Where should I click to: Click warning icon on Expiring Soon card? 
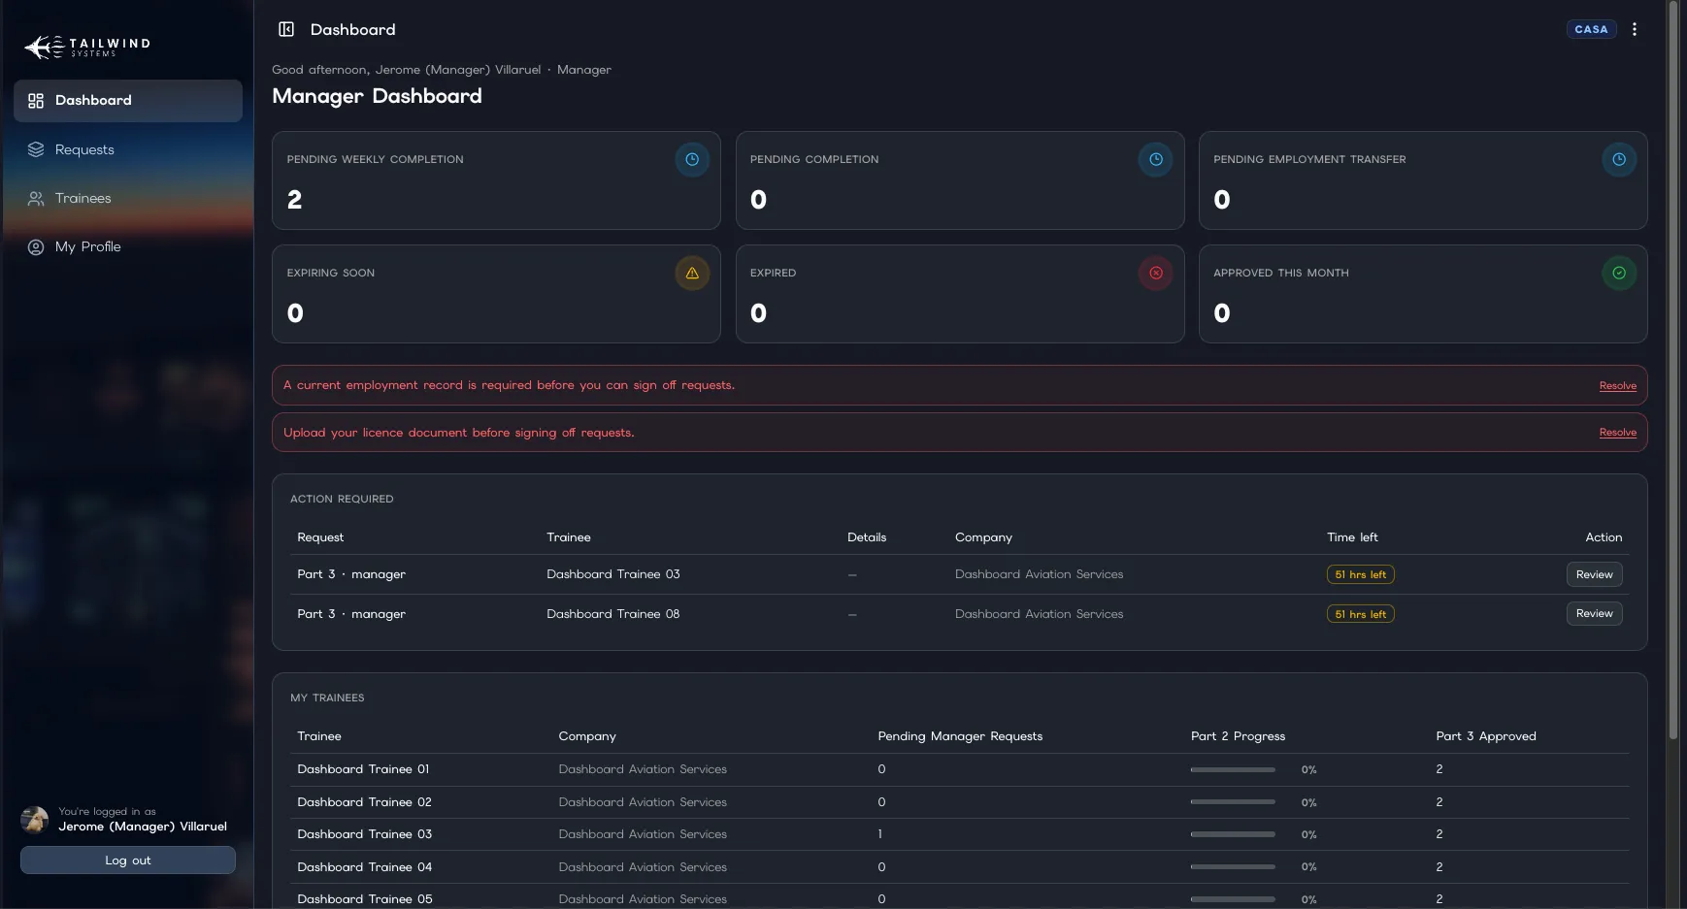tap(692, 274)
